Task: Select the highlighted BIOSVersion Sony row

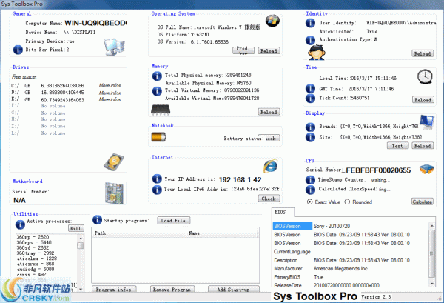Action: tap(351, 226)
